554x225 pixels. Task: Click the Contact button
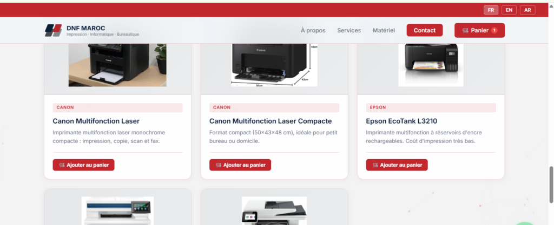point(425,30)
